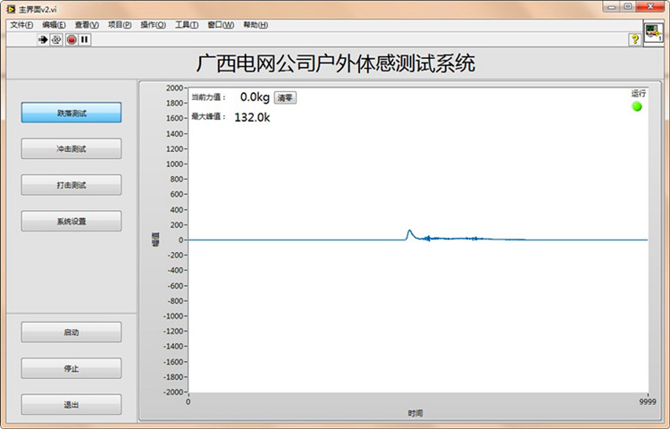Click the 退出 exit button
This screenshot has width=670, height=429.
pos(71,404)
